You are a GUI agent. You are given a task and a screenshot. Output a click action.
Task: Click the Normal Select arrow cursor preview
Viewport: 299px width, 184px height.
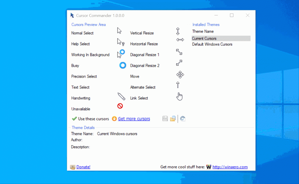[x=119, y=31]
